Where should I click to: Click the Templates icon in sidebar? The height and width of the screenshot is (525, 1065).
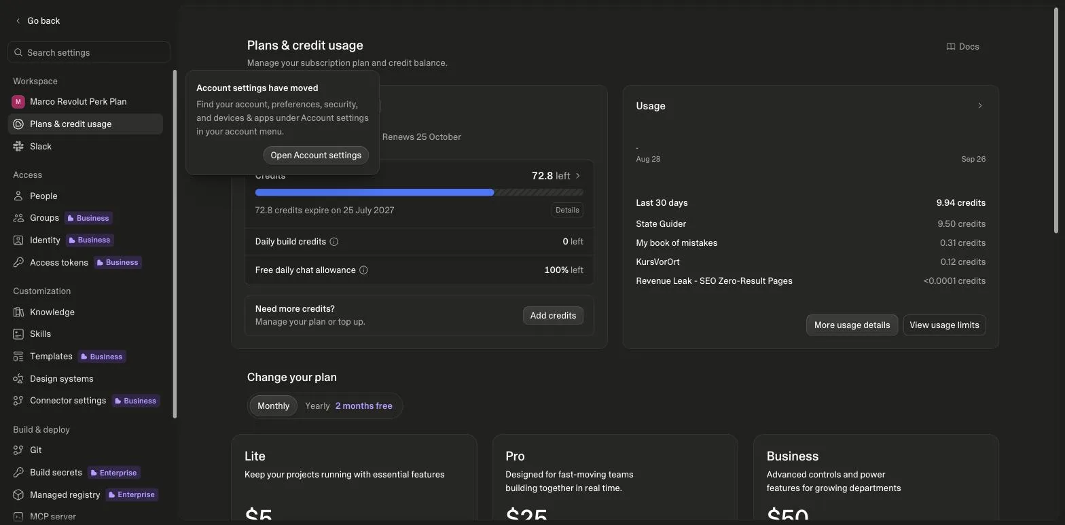18,357
